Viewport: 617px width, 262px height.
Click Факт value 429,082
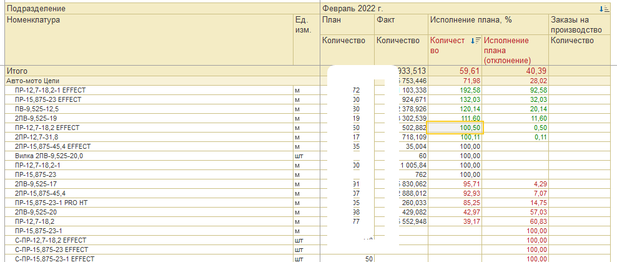click(x=414, y=213)
